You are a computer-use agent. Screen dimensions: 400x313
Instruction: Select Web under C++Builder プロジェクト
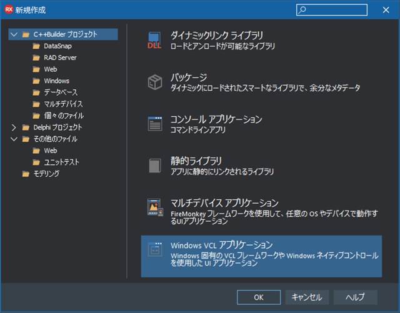tap(51, 69)
